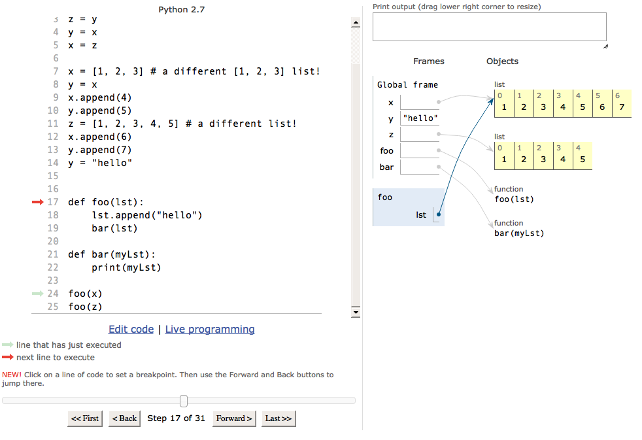Click the code pane vertical scrollbar track
Screen dimensions: 642x440
(356, 184)
